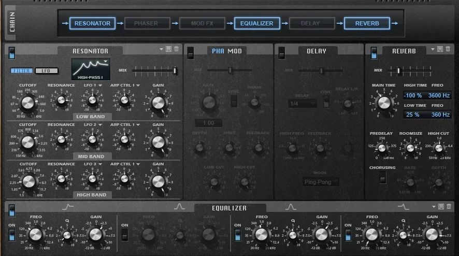Screen dimensions: 459x256
Task: Click the third EQ band Gain knob
Action: (x=321, y=235)
